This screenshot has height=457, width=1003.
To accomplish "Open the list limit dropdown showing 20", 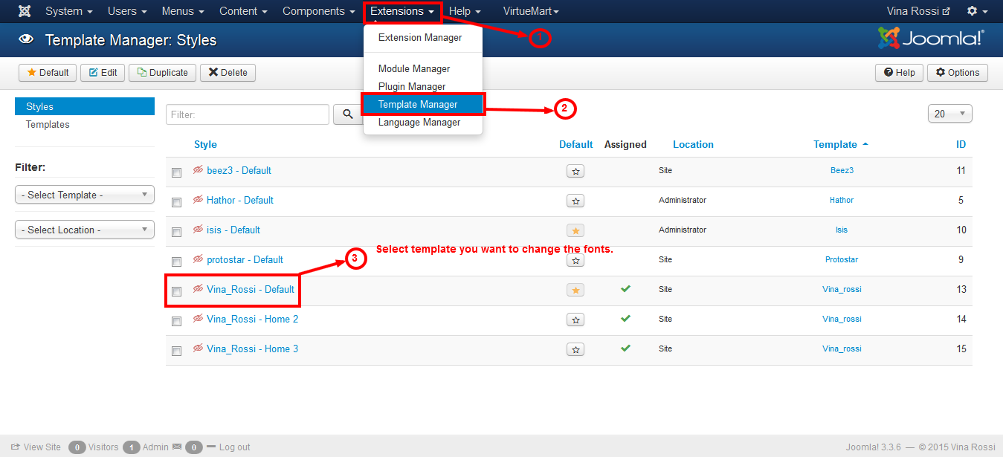I will coord(949,114).
